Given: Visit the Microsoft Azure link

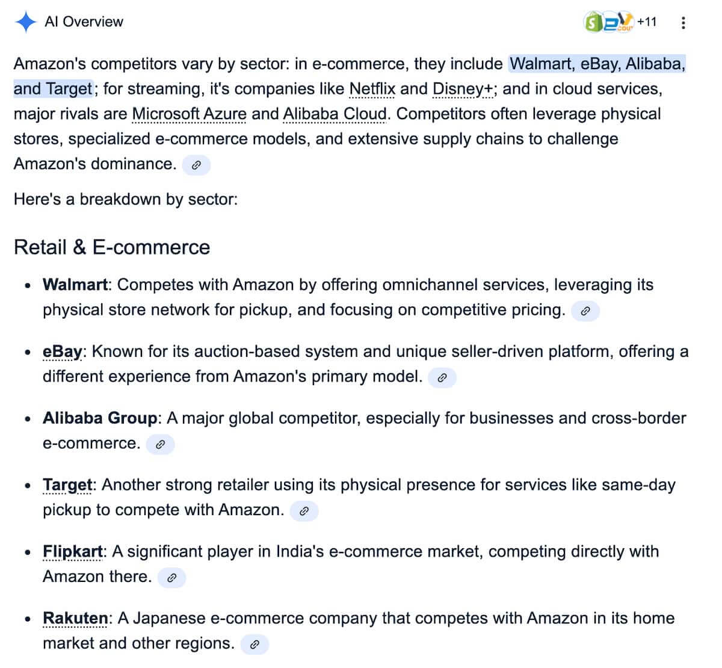Looking at the screenshot, I should click(x=189, y=114).
